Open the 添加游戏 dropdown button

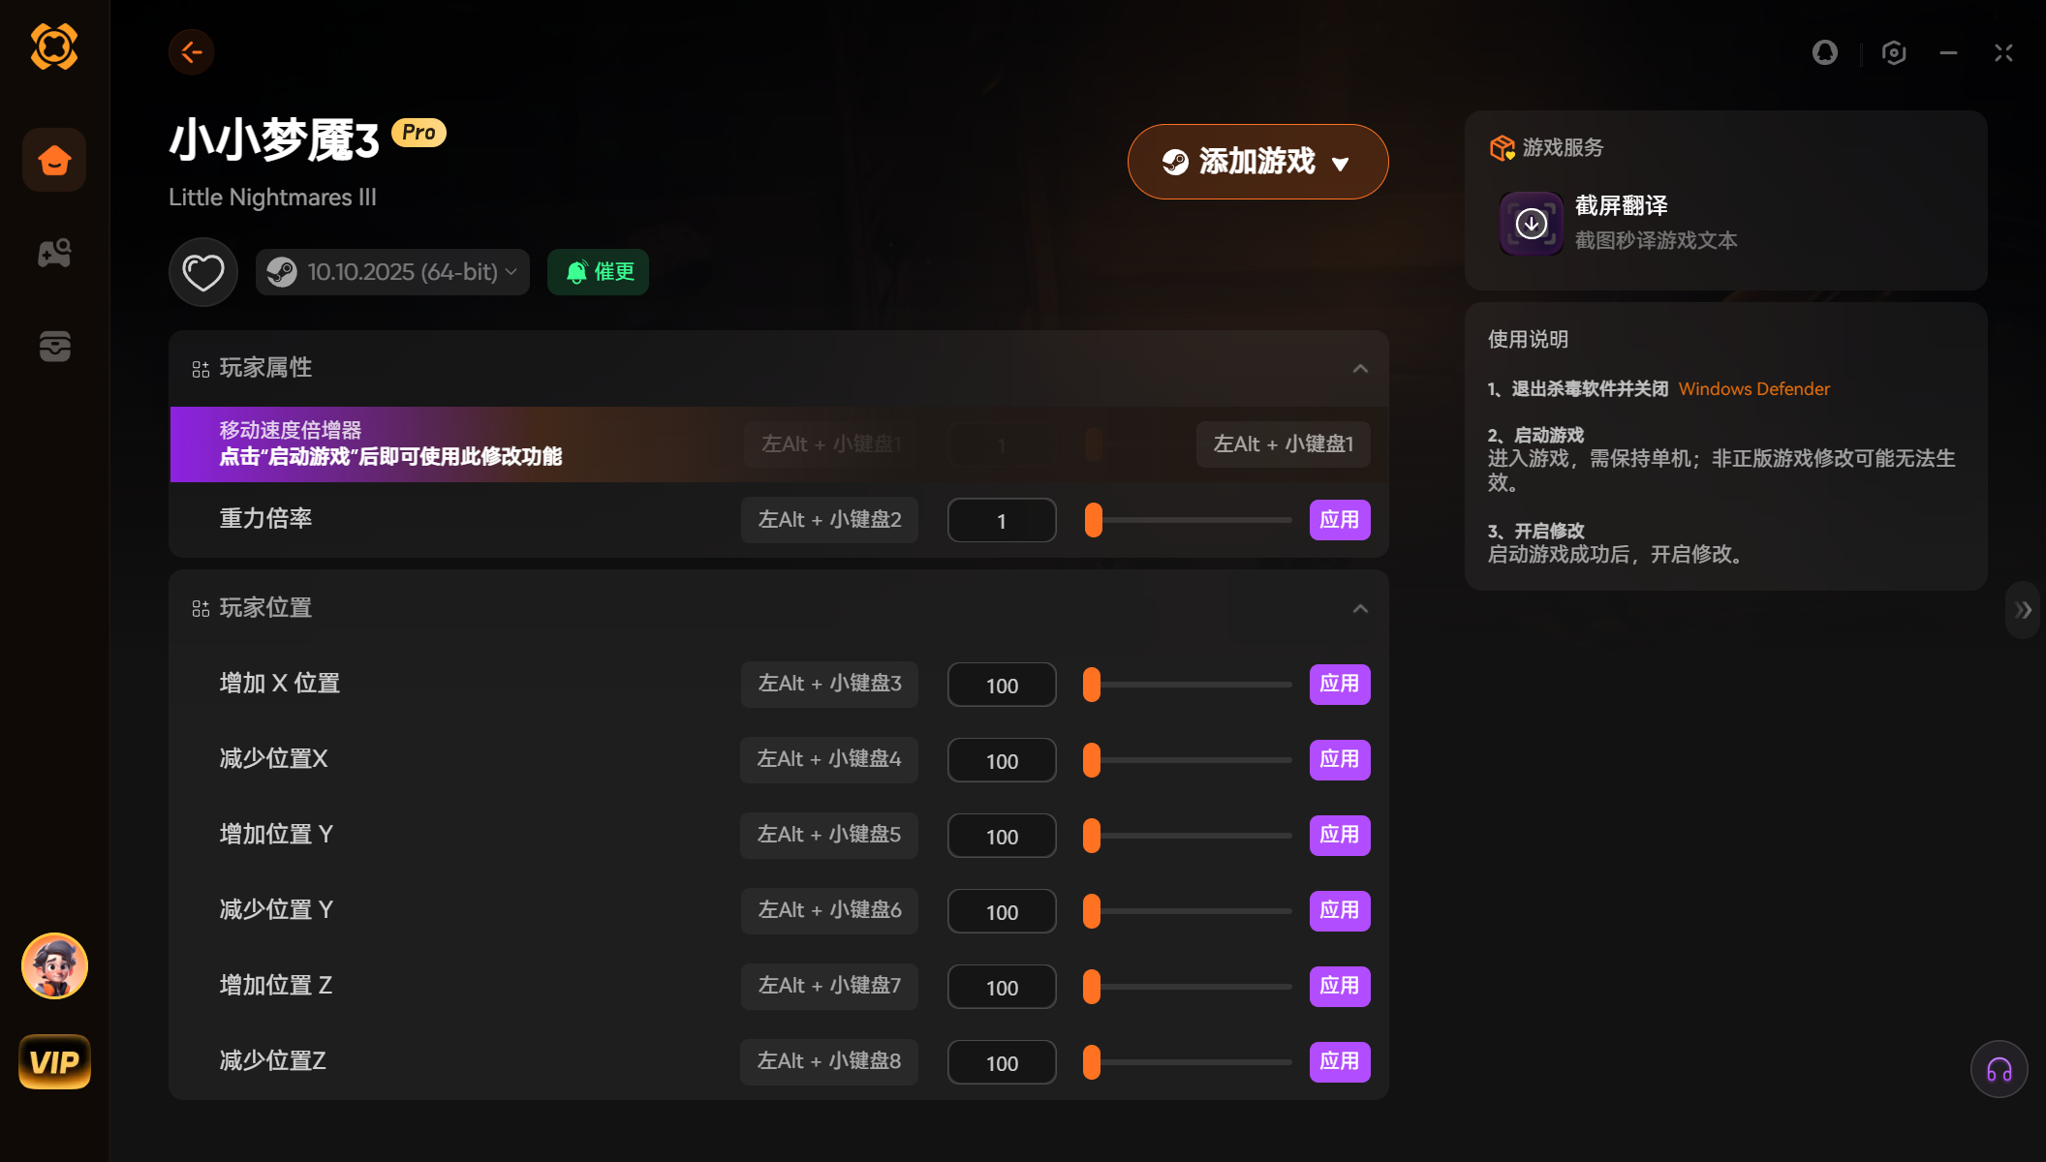pyautogui.click(x=1257, y=162)
